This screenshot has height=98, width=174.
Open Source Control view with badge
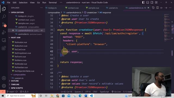pyautogui.click(x=4, y=24)
